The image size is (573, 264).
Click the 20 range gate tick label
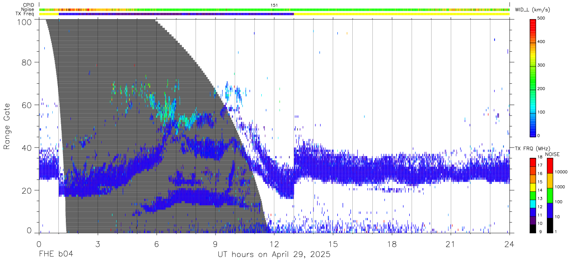[28, 190]
